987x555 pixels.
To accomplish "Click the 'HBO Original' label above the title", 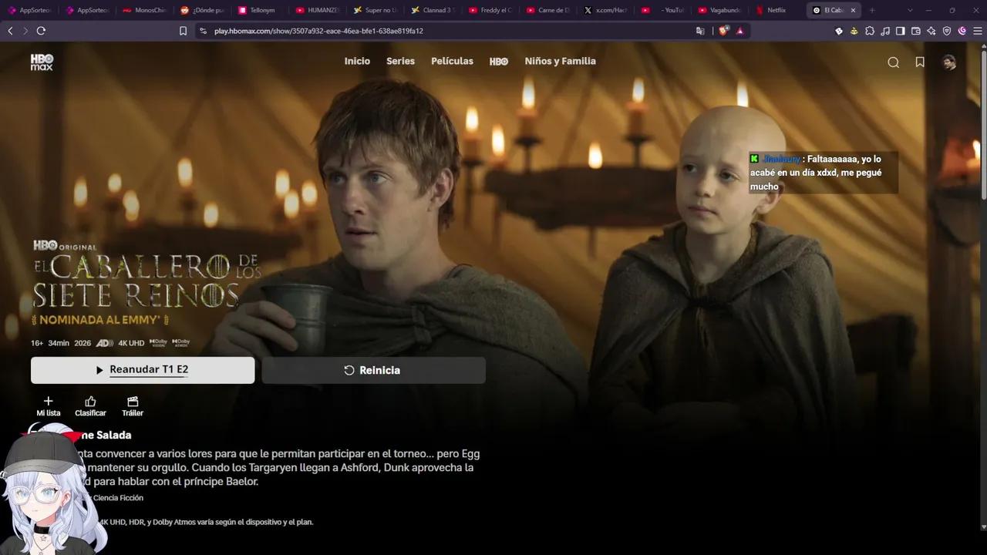I will click(x=65, y=246).
